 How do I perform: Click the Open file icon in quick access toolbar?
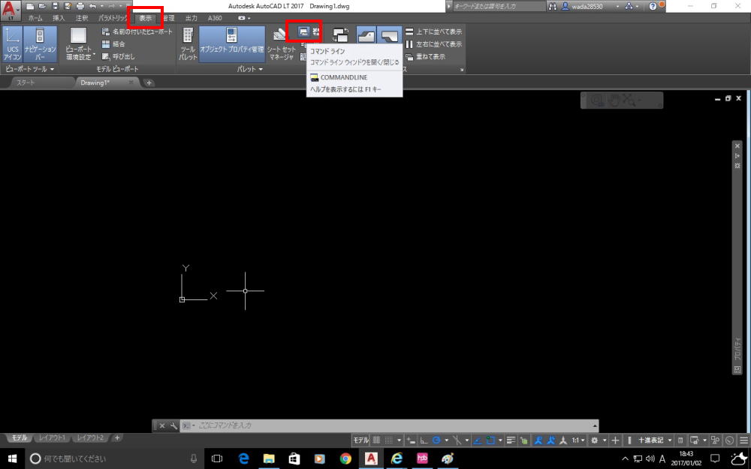tap(43, 6)
